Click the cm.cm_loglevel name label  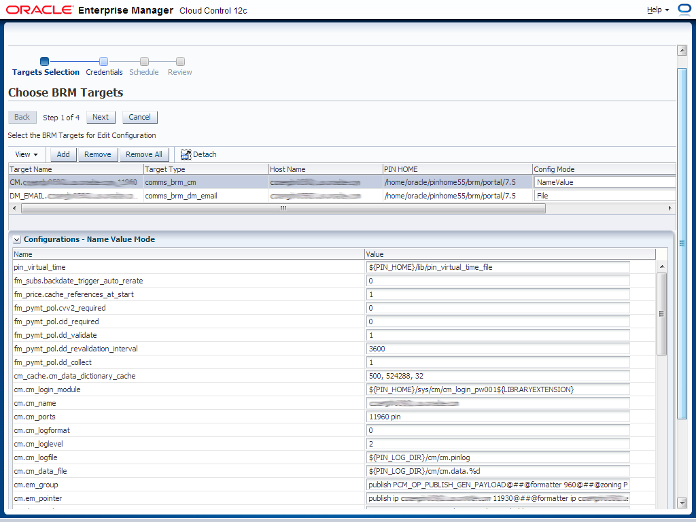38,444
